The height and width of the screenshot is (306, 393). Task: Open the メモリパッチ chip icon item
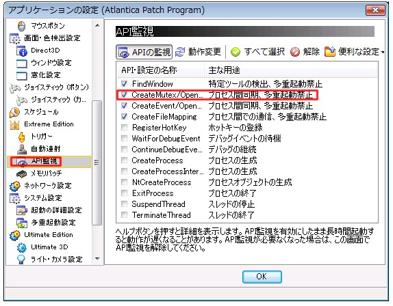[x=21, y=173]
